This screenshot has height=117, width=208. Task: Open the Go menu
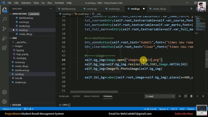pos(43,3)
